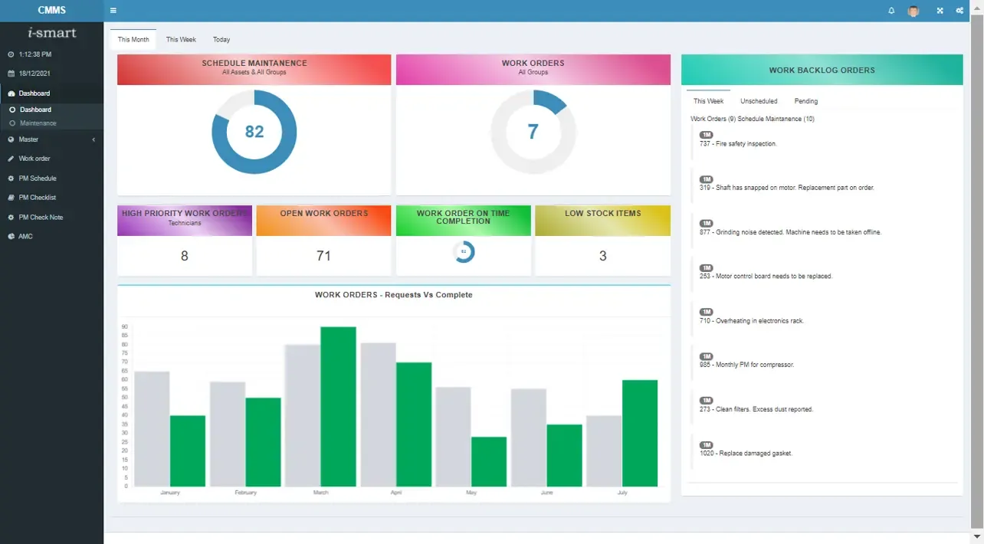Click the Master globe icon
Viewport: 984px width, 544px height.
pyautogui.click(x=11, y=139)
